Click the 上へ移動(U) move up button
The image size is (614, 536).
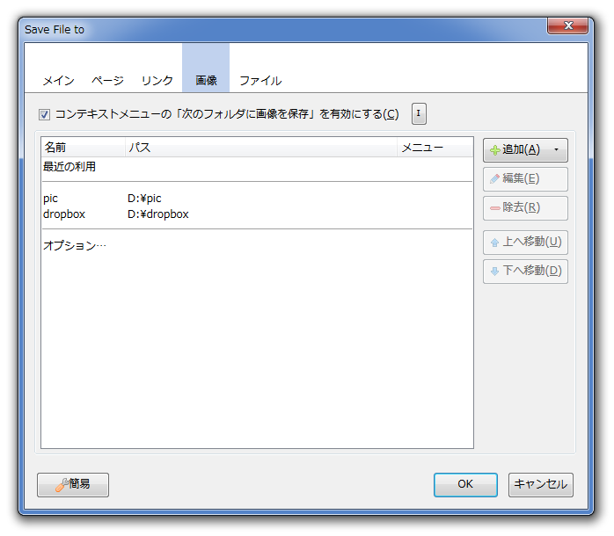click(525, 243)
